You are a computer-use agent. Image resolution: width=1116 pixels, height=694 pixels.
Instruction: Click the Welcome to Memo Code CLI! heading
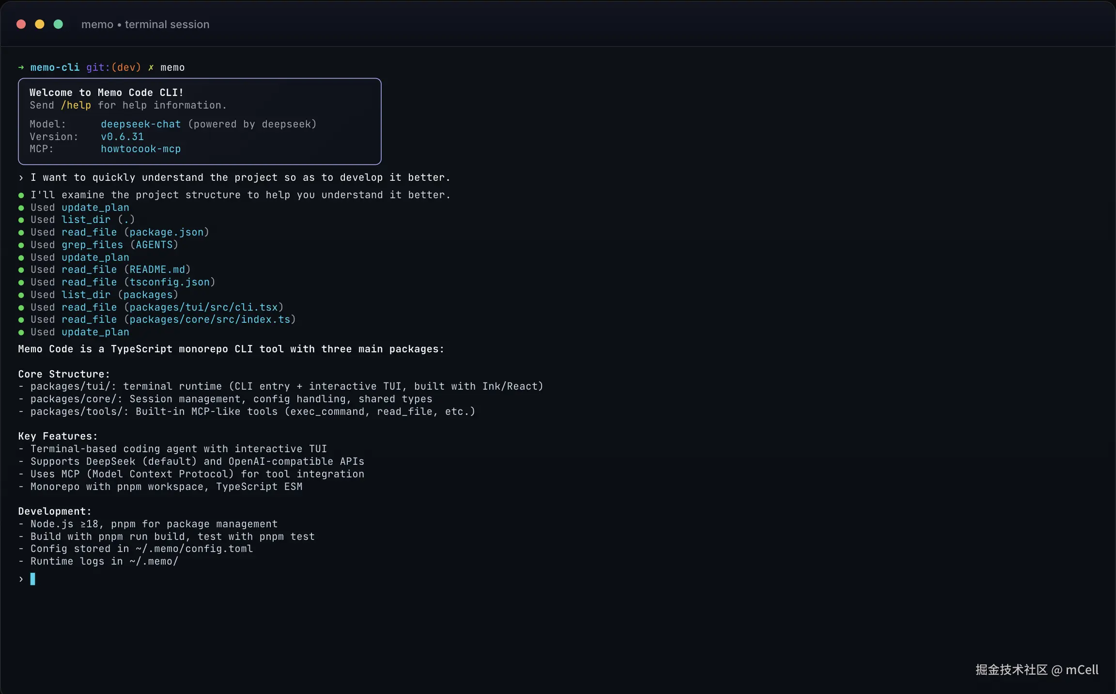click(x=106, y=93)
